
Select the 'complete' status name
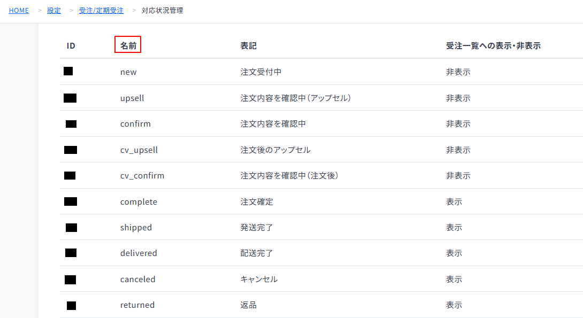pos(139,202)
